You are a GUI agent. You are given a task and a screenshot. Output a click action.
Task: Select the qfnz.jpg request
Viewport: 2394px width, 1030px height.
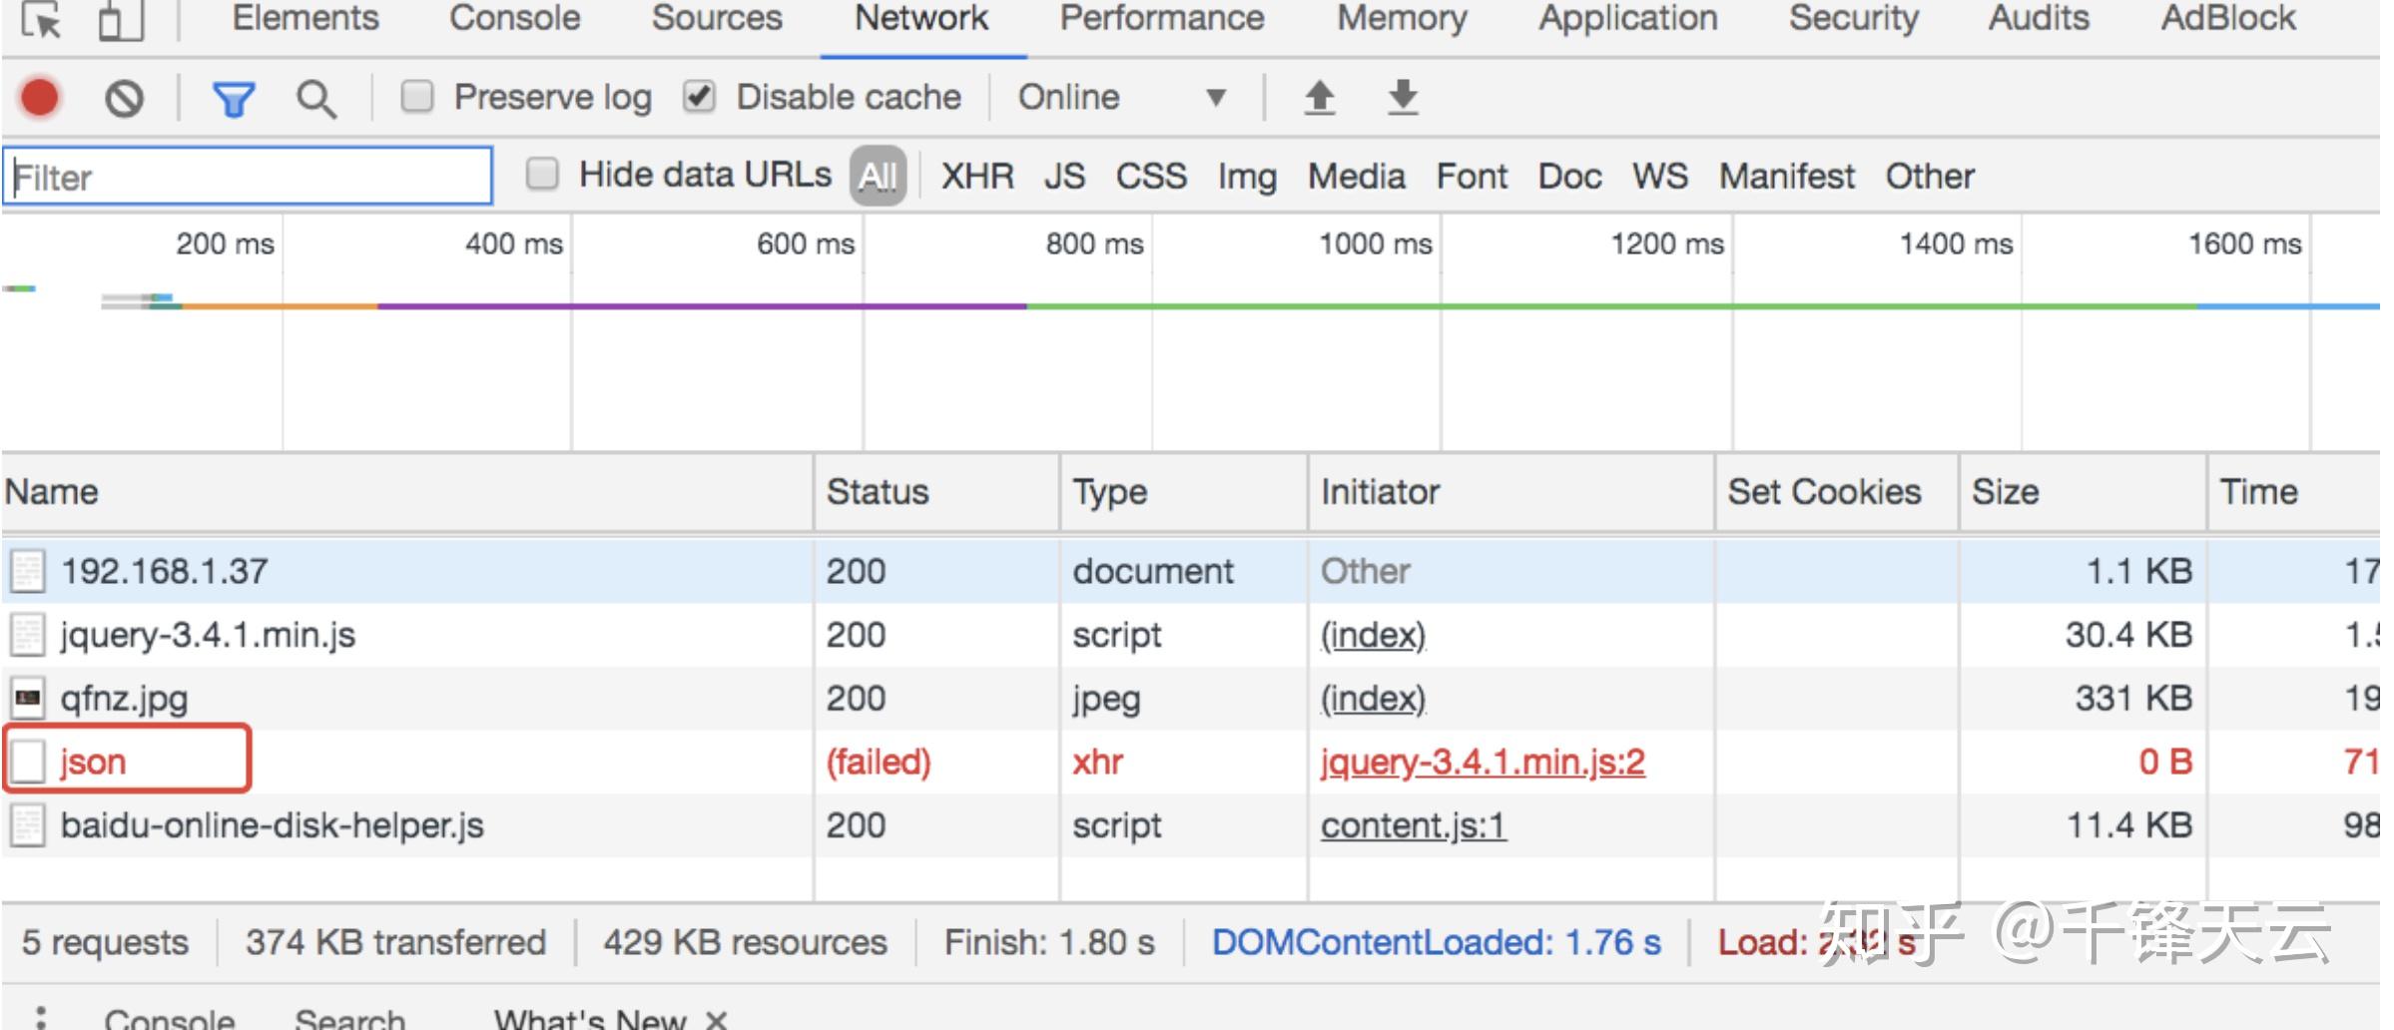click(x=1190, y=699)
